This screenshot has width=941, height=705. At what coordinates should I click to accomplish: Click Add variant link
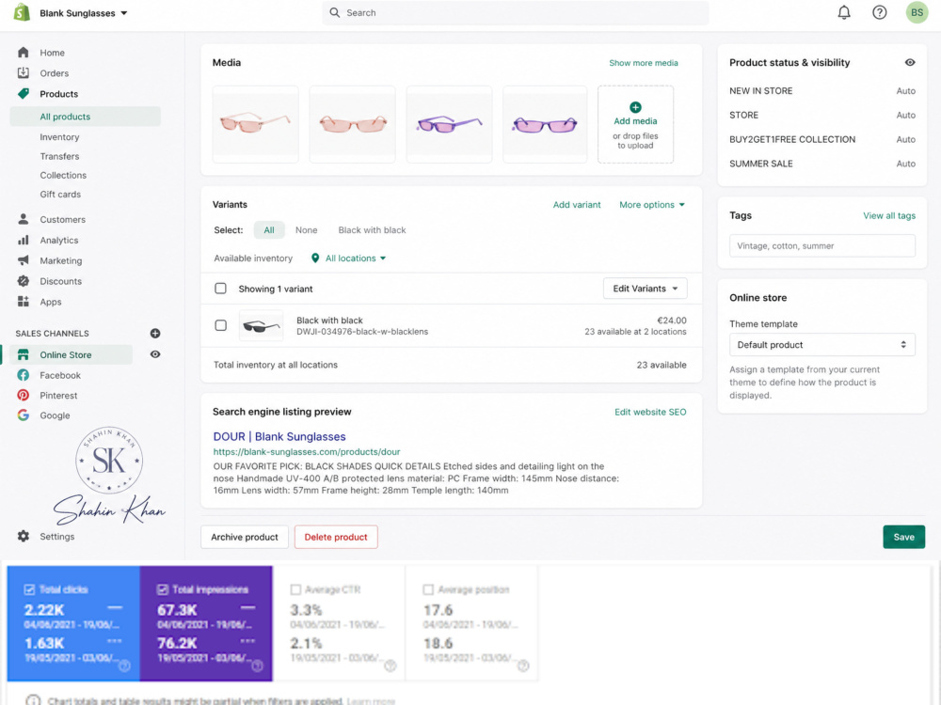pos(577,205)
